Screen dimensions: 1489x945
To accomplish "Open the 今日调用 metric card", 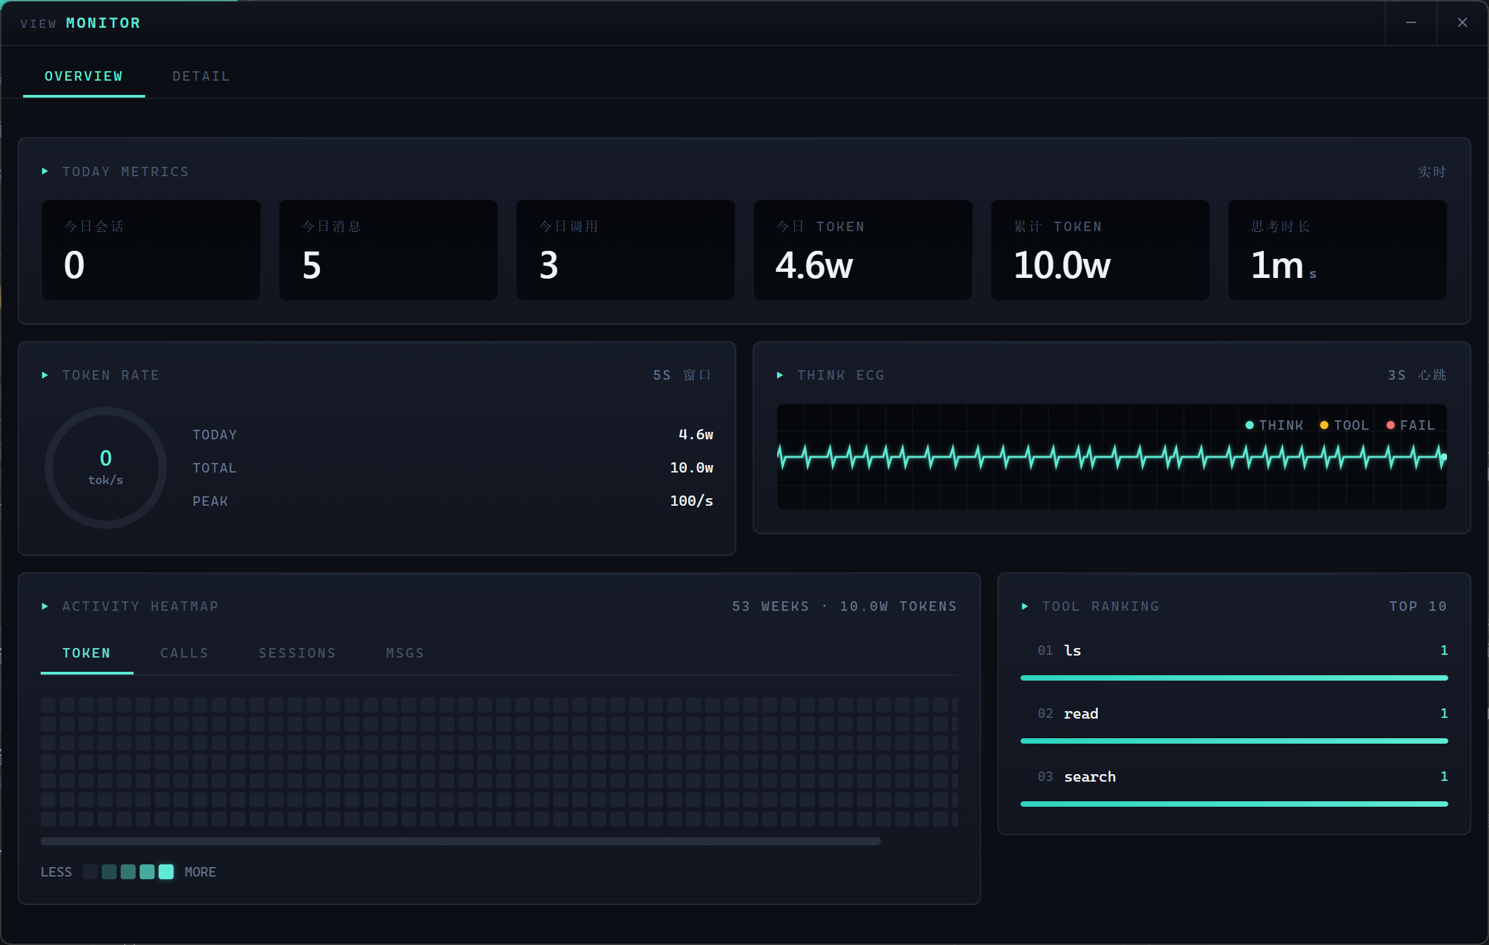I will (x=626, y=250).
